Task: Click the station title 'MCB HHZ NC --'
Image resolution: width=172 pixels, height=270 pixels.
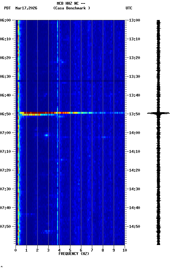Action: [71, 3]
